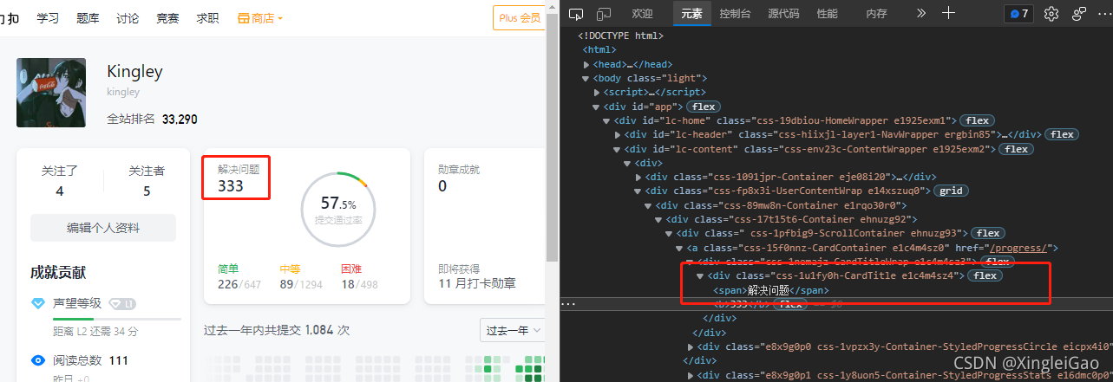Toggle flex badge on ScrollContainer div
The height and width of the screenshot is (382, 1113).
988,233
